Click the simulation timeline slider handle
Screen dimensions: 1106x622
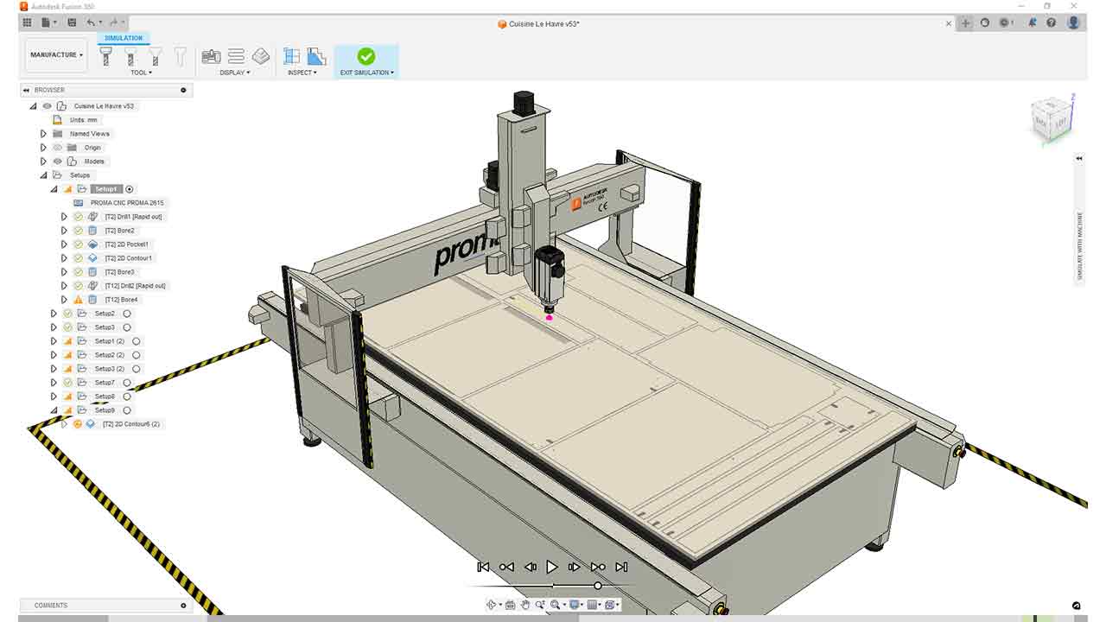(597, 586)
